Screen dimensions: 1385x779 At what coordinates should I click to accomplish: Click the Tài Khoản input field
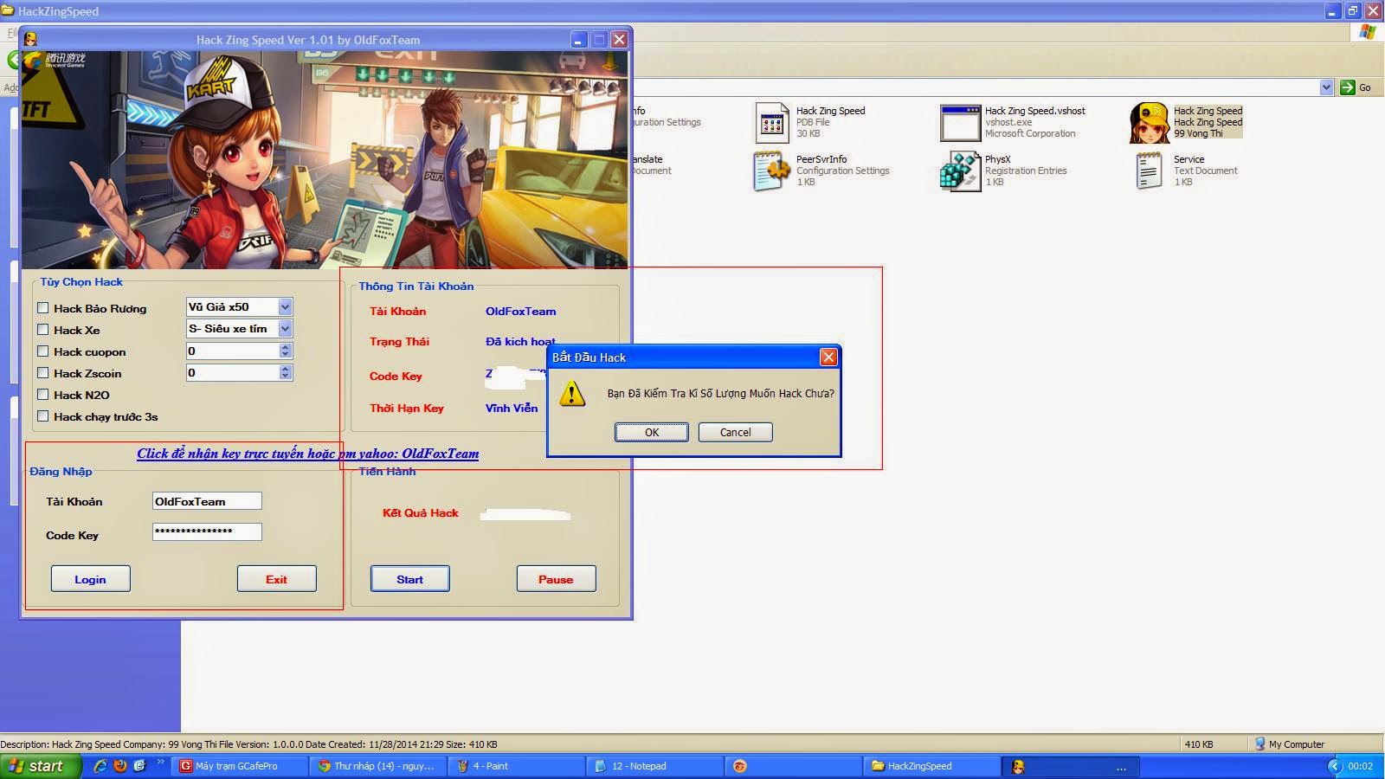pyautogui.click(x=207, y=501)
